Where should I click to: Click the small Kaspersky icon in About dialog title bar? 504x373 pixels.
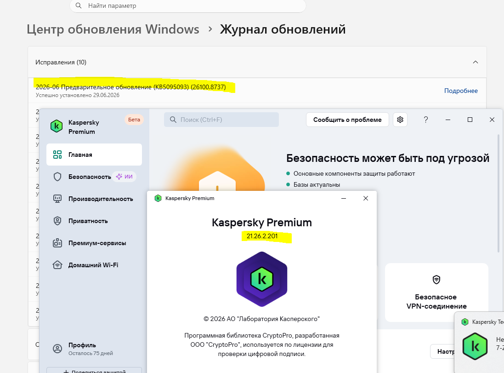[158, 198]
